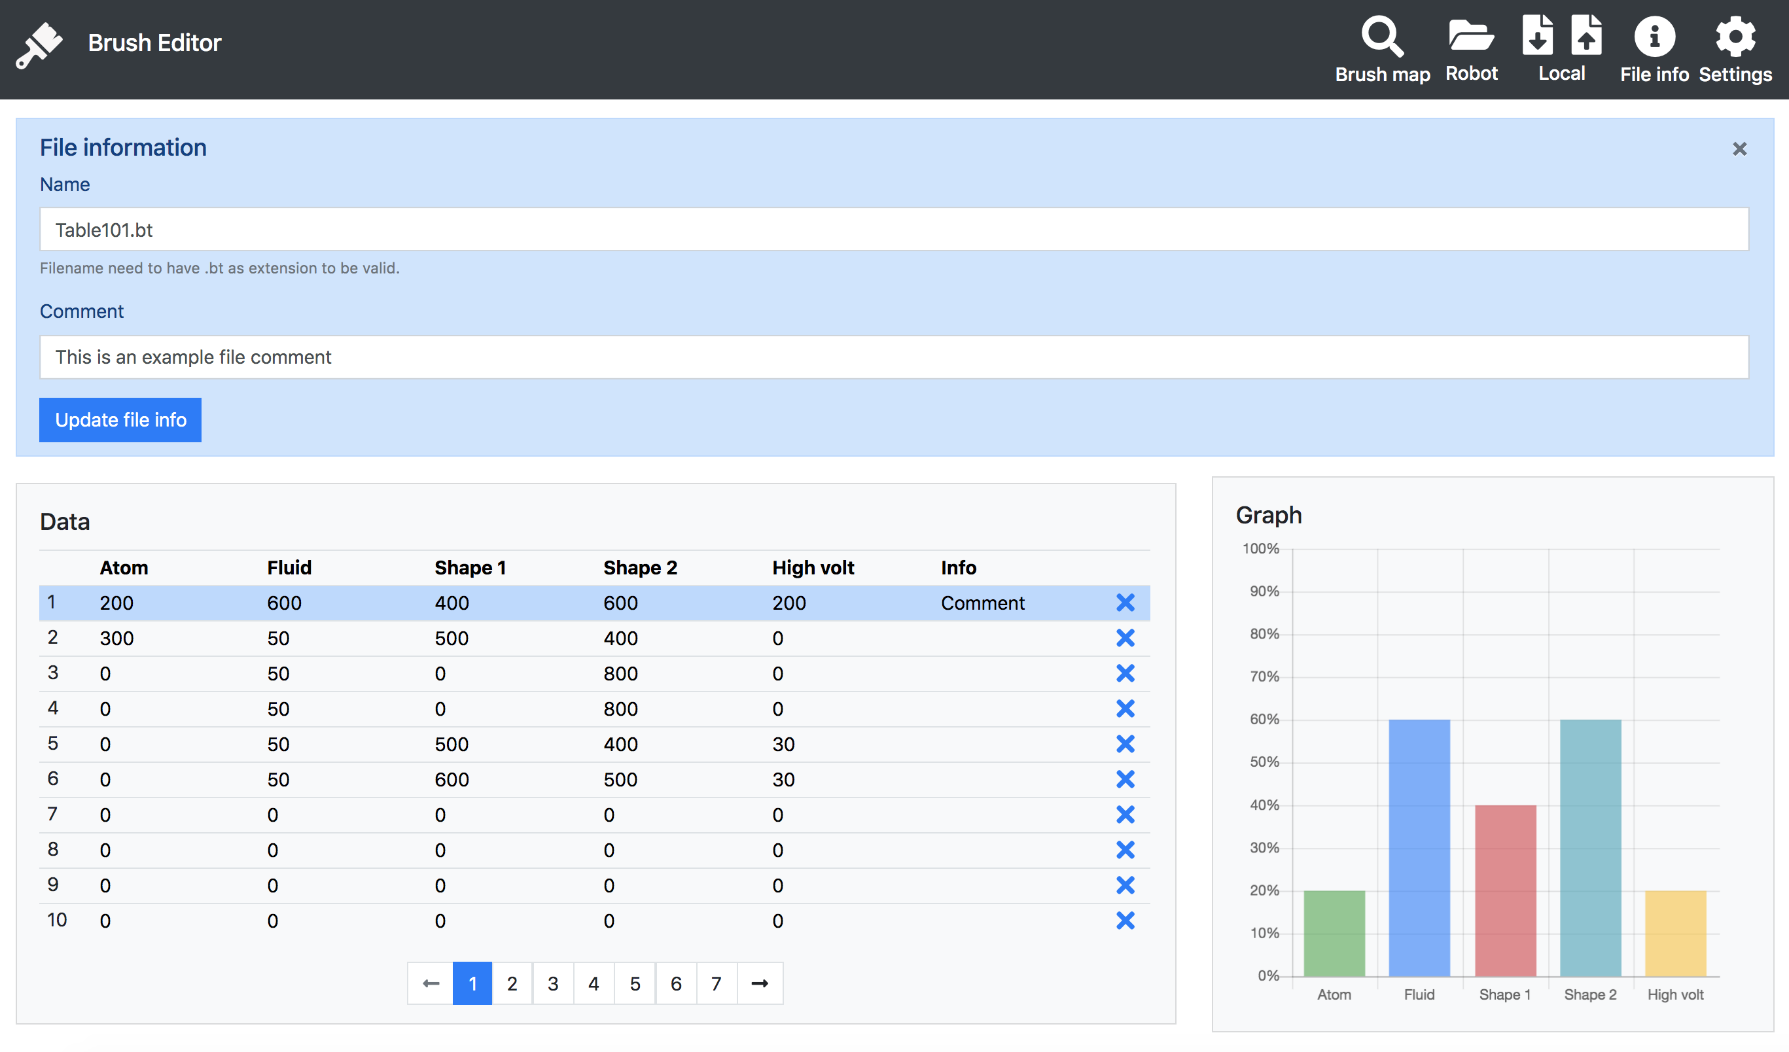Image resolution: width=1789 pixels, height=1052 pixels.
Task: Open the Brush map search icon
Action: pos(1381,36)
